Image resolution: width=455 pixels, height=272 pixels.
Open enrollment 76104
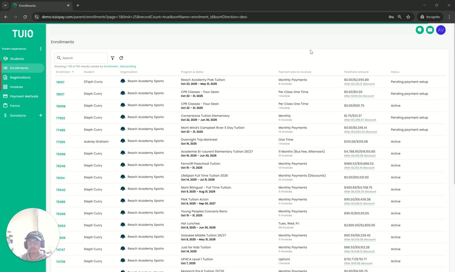point(60,178)
